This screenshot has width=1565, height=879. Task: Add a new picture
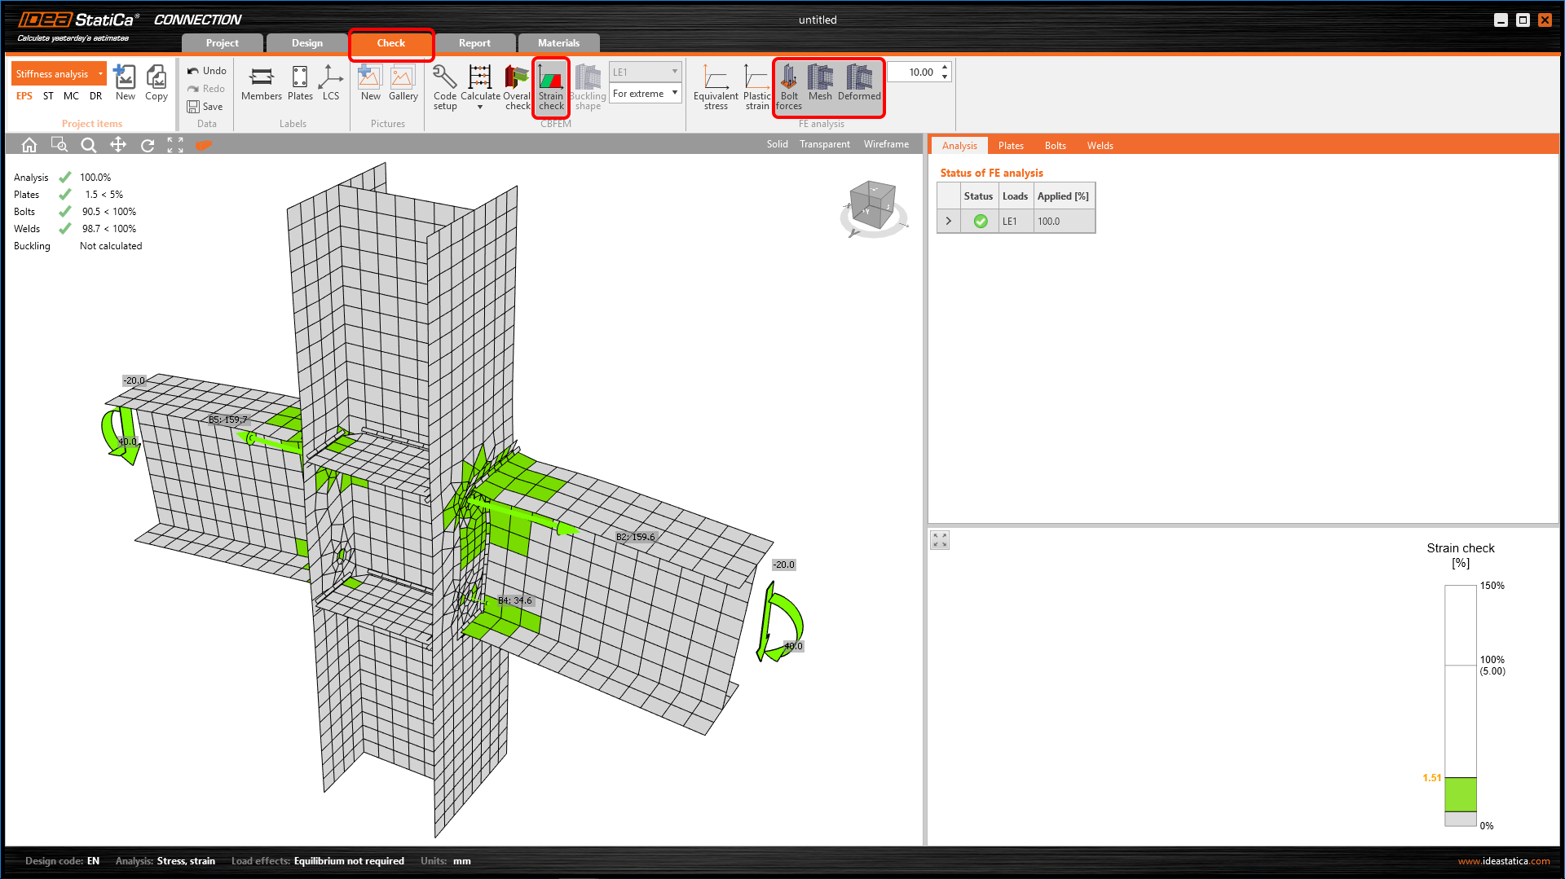pyautogui.click(x=370, y=83)
